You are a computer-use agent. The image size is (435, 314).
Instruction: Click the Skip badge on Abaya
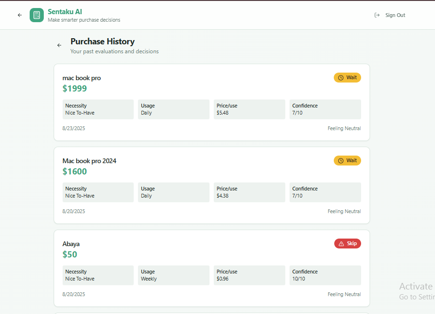pos(347,244)
